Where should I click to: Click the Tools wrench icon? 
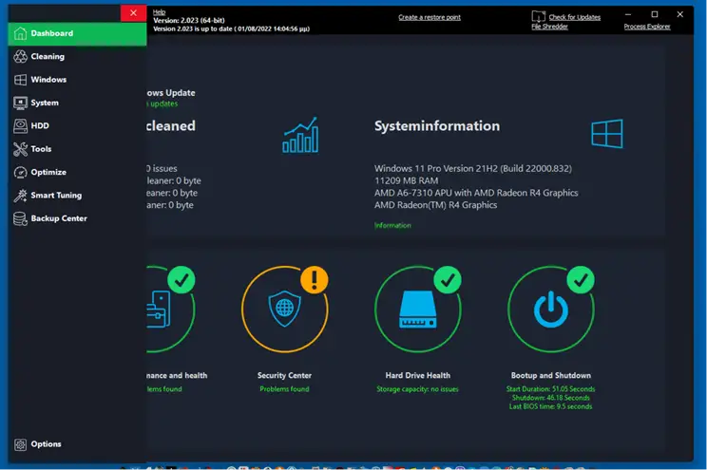click(x=20, y=149)
